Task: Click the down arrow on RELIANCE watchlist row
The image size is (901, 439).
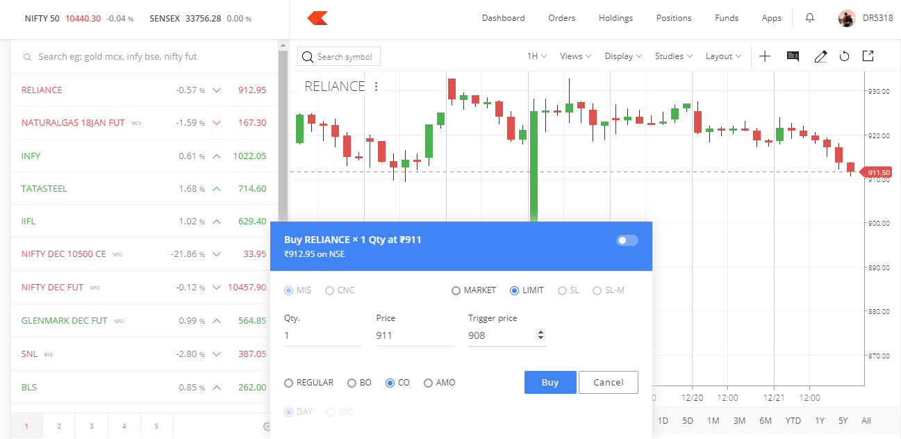Action: tap(217, 90)
